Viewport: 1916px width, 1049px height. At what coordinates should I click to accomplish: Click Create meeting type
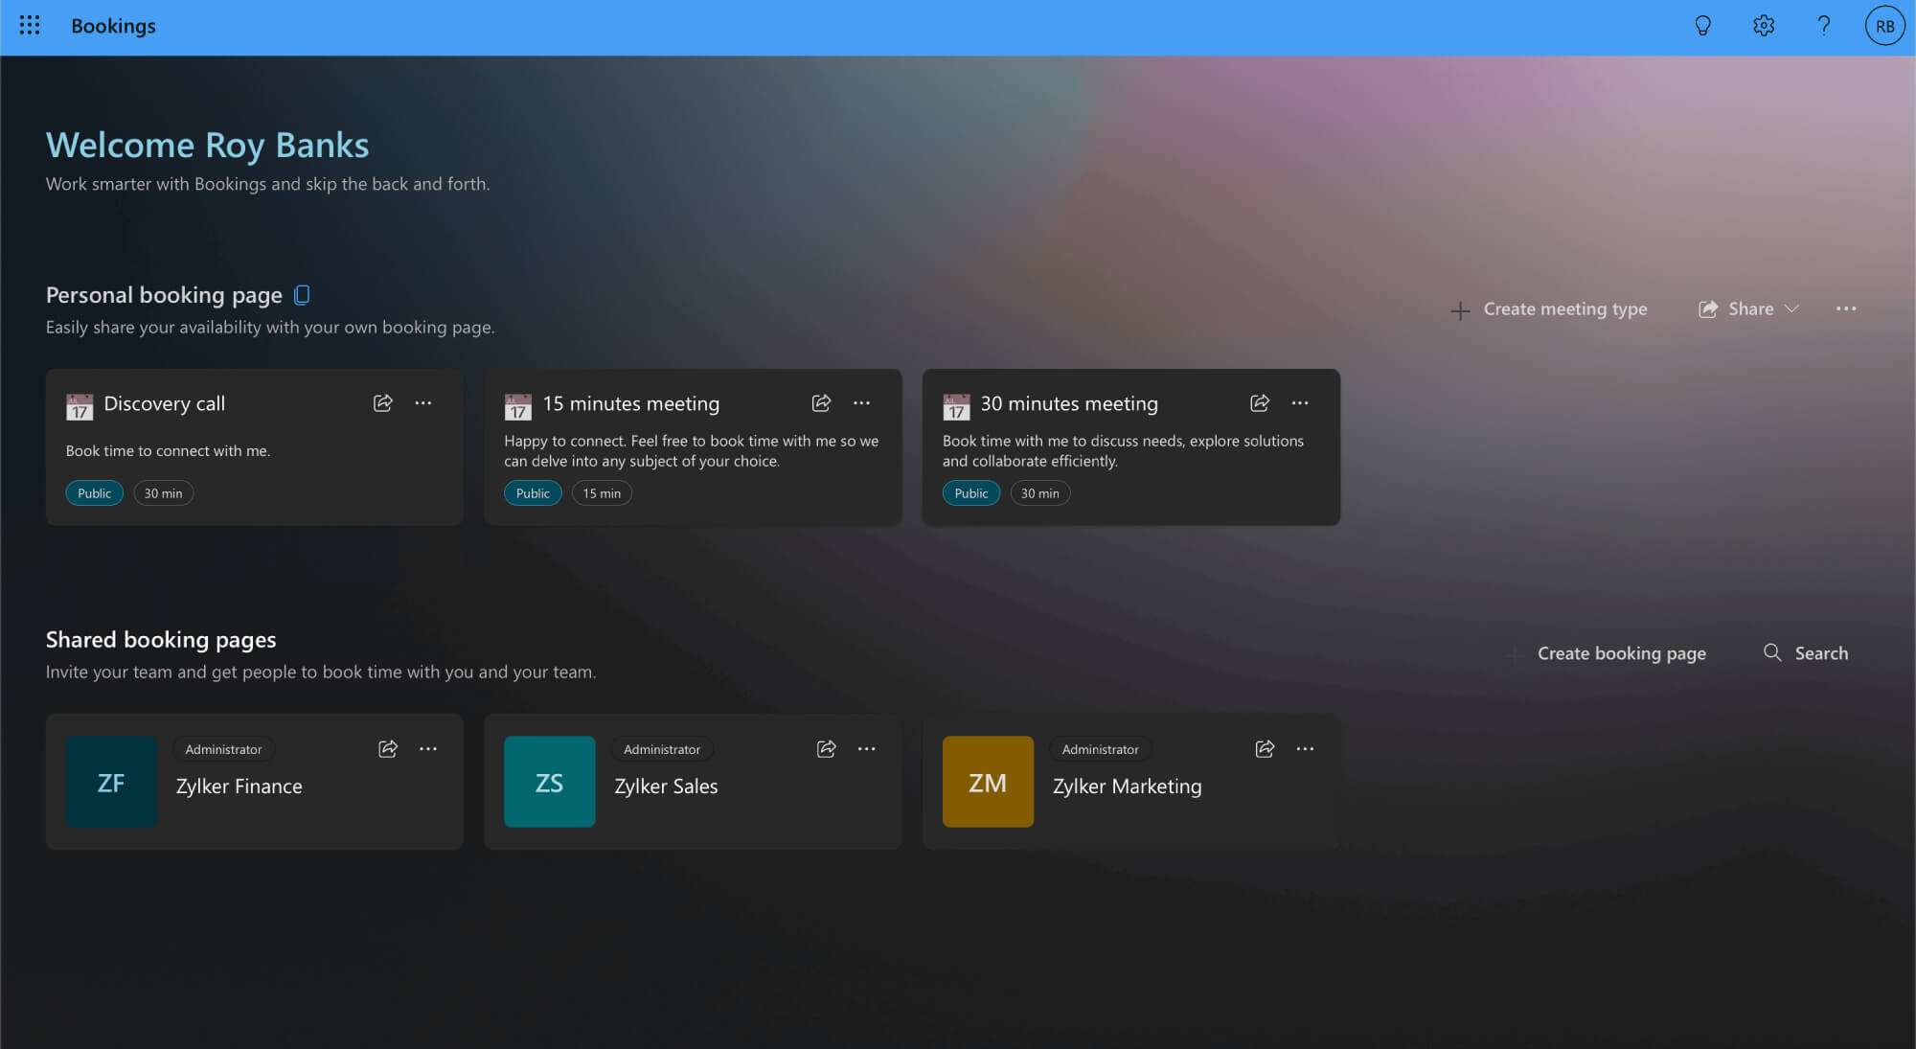click(1563, 308)
